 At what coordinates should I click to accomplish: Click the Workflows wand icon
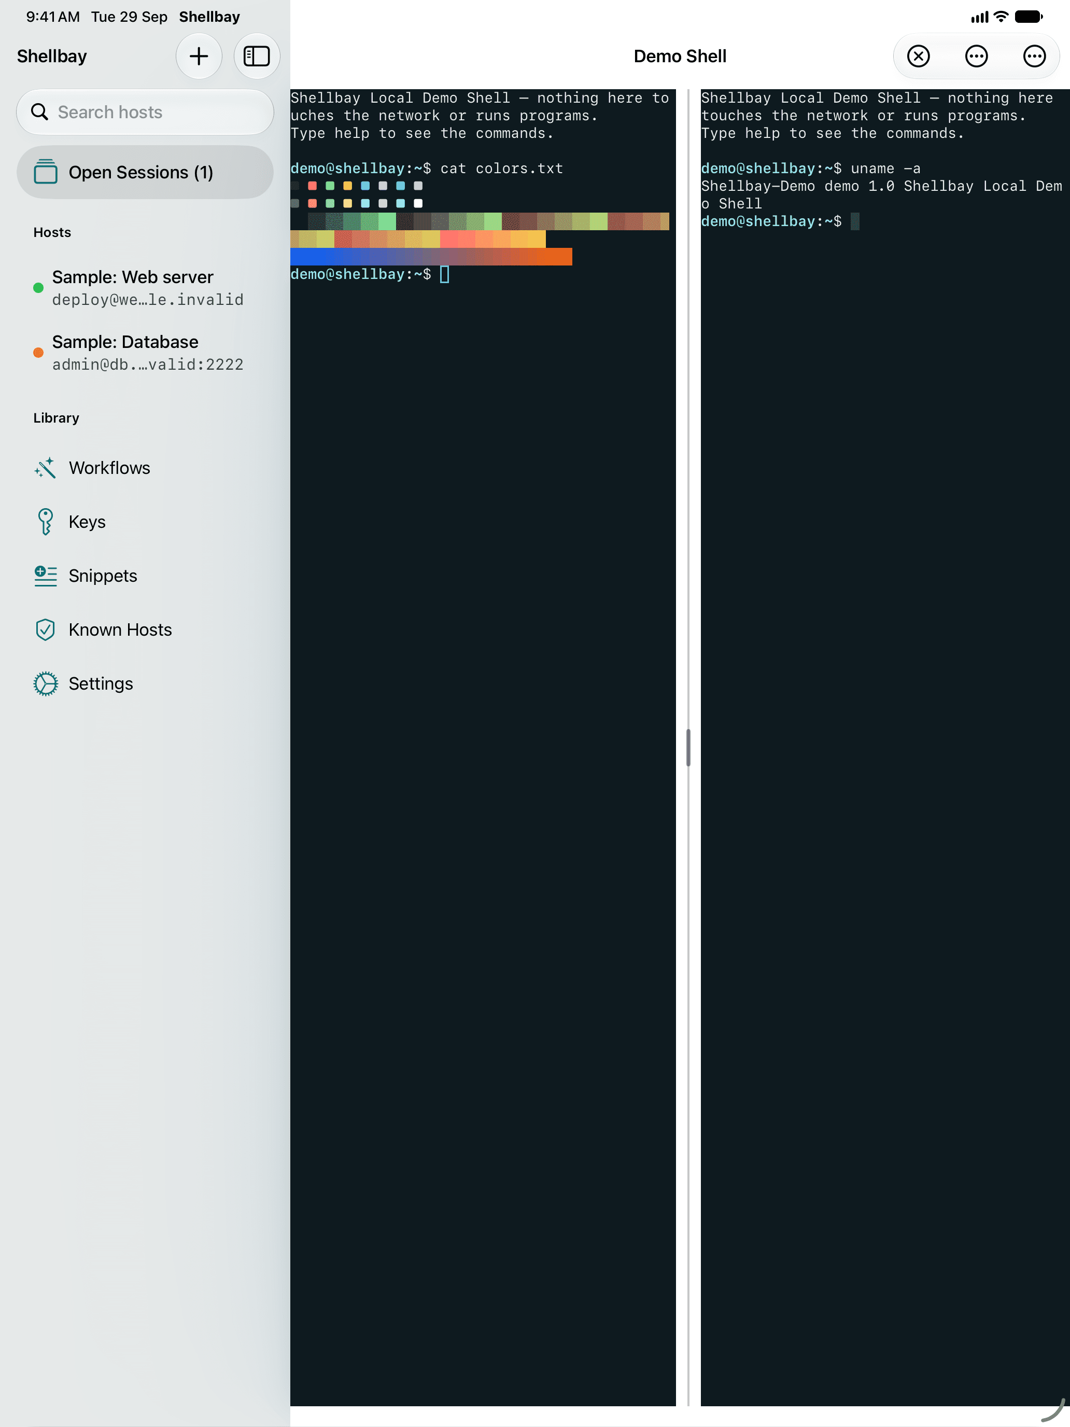45,468
